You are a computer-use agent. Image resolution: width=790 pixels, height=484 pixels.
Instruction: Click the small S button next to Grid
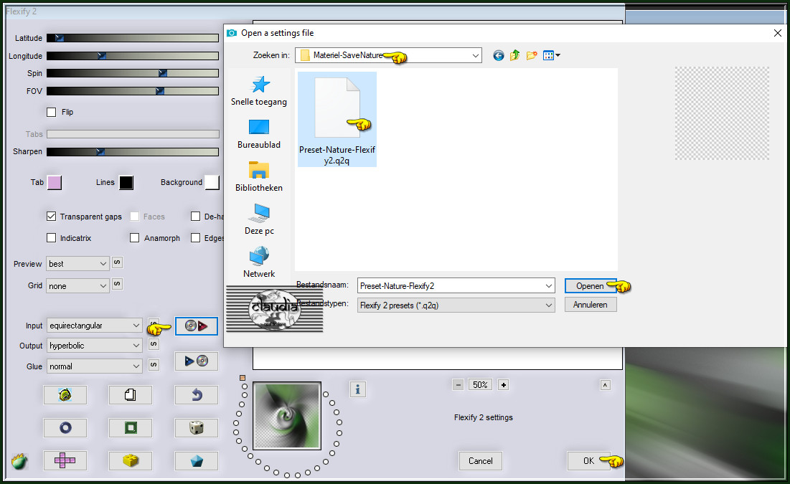coord(117,284)
